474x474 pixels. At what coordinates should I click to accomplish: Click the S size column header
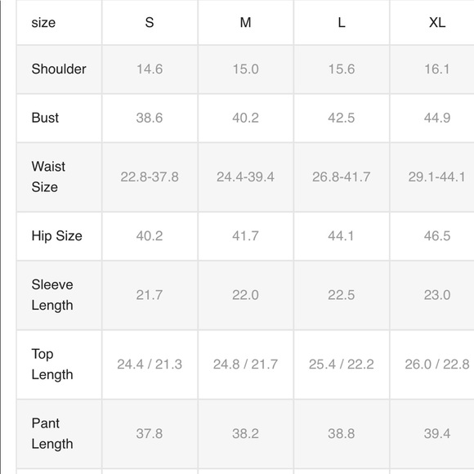pos(150,23)
